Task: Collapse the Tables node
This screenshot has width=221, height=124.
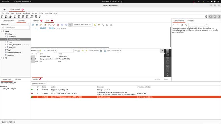Action: [x=3, y=34]
